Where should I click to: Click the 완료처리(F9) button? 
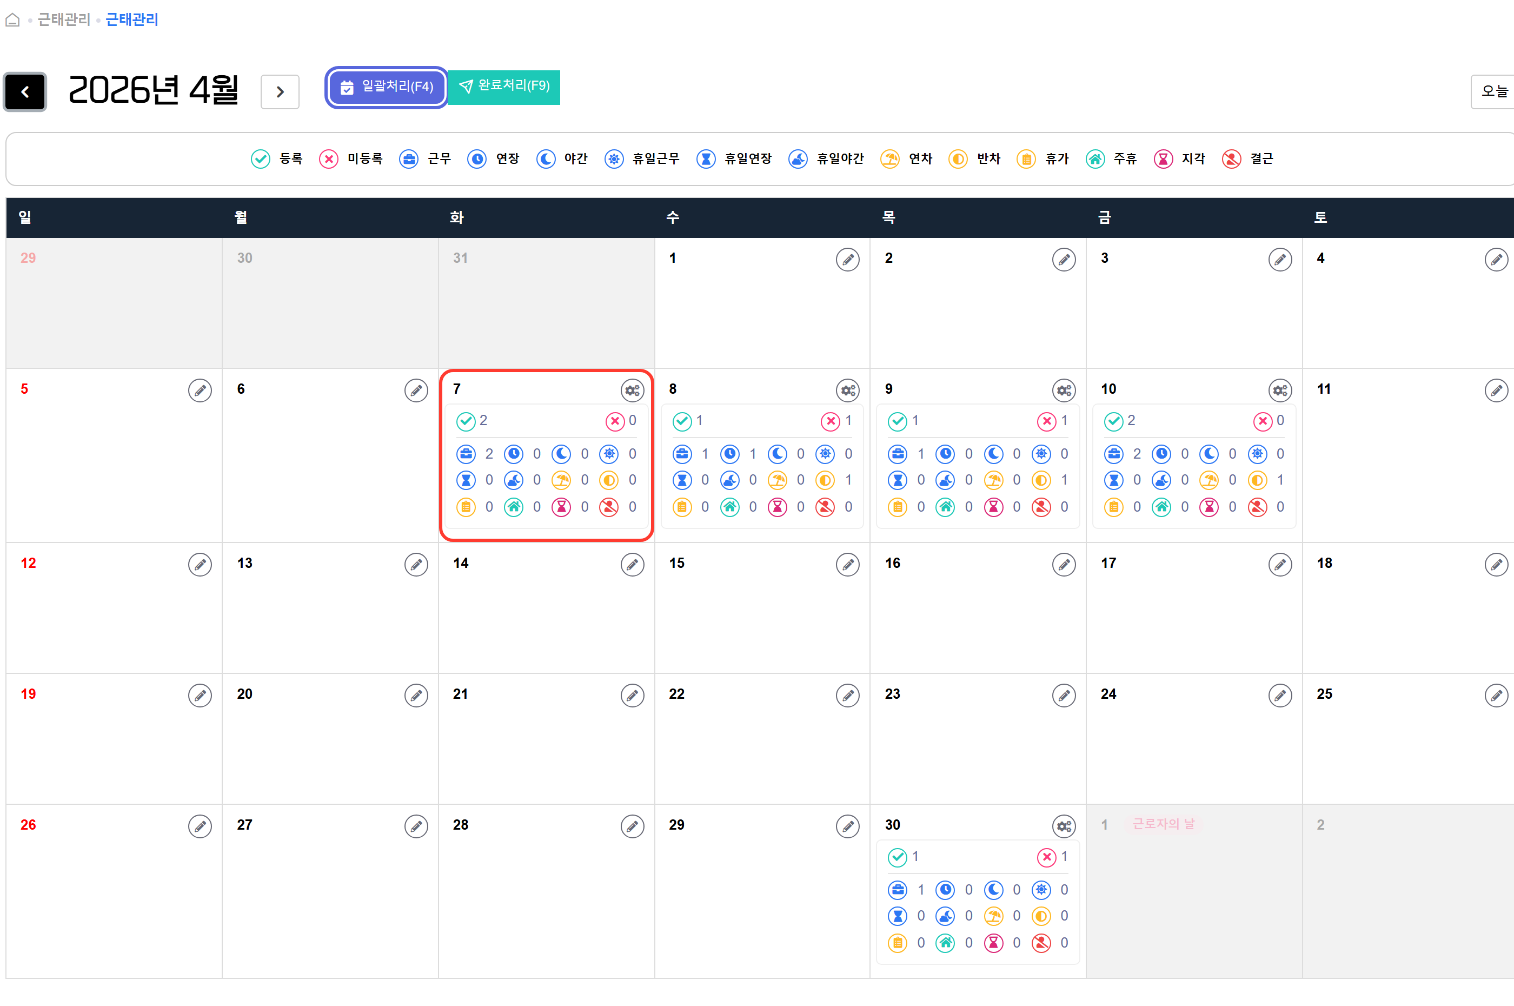[504, 87]
